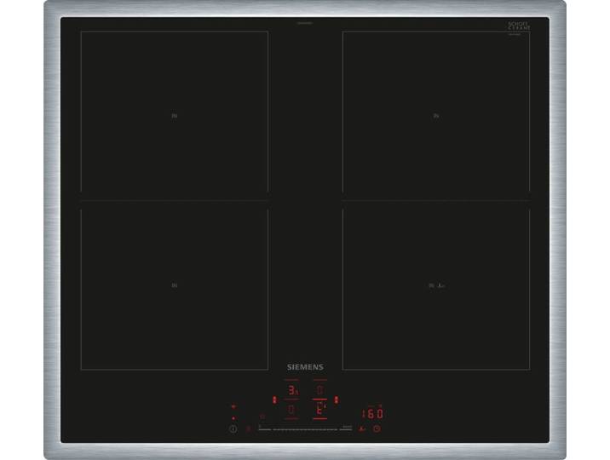Toggle the left flex zone link indicator

pos(274,400)
